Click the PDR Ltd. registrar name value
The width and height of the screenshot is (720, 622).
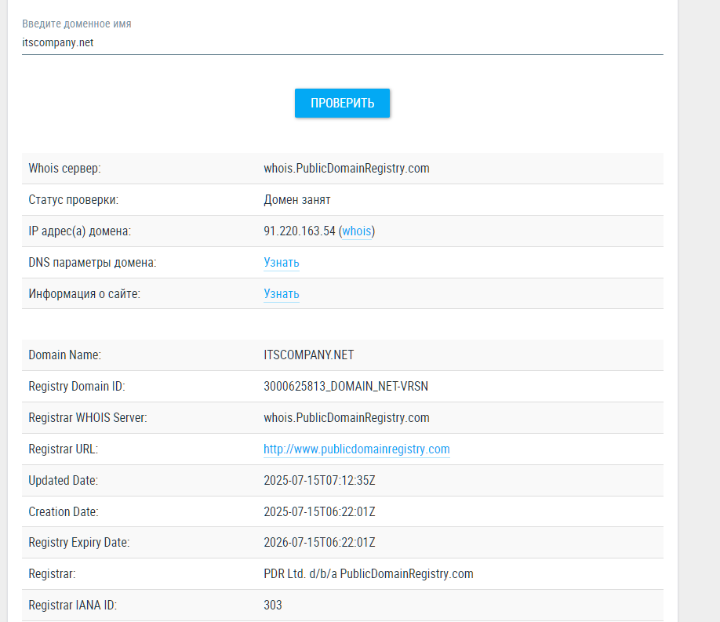[368, 574]
